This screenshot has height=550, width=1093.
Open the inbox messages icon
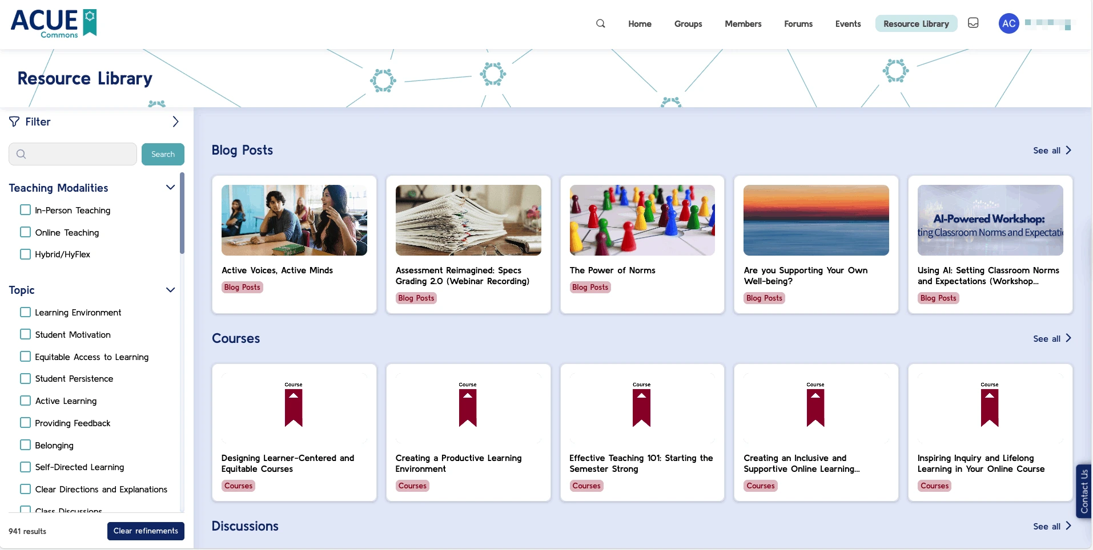coord(973,23)
